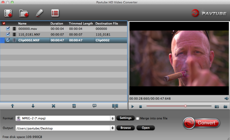Mute preview with speaker icon
Image resolution: width=230 pixels, height=140 pixels.
226,98
